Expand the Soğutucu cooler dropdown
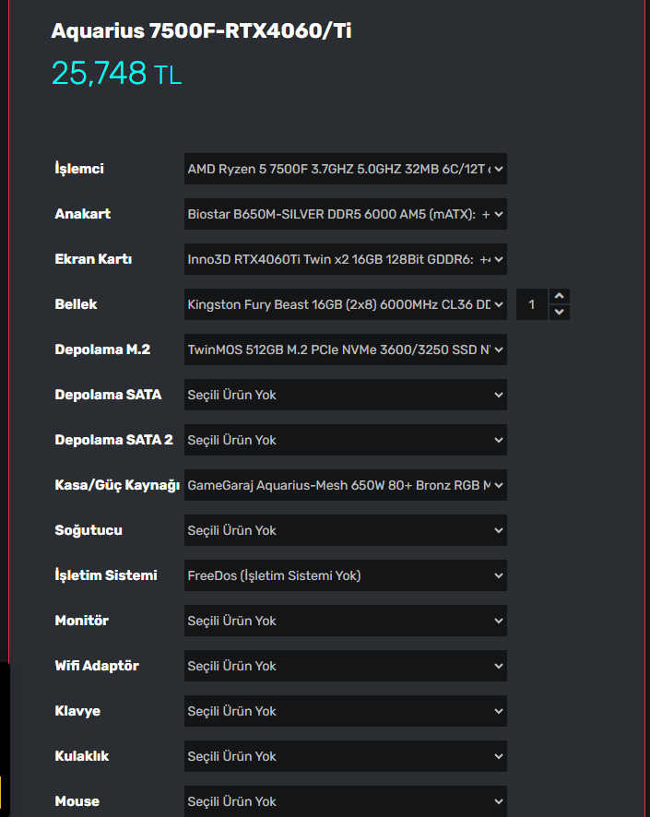This screenshot has height=817, width=650. pos(346,530)
